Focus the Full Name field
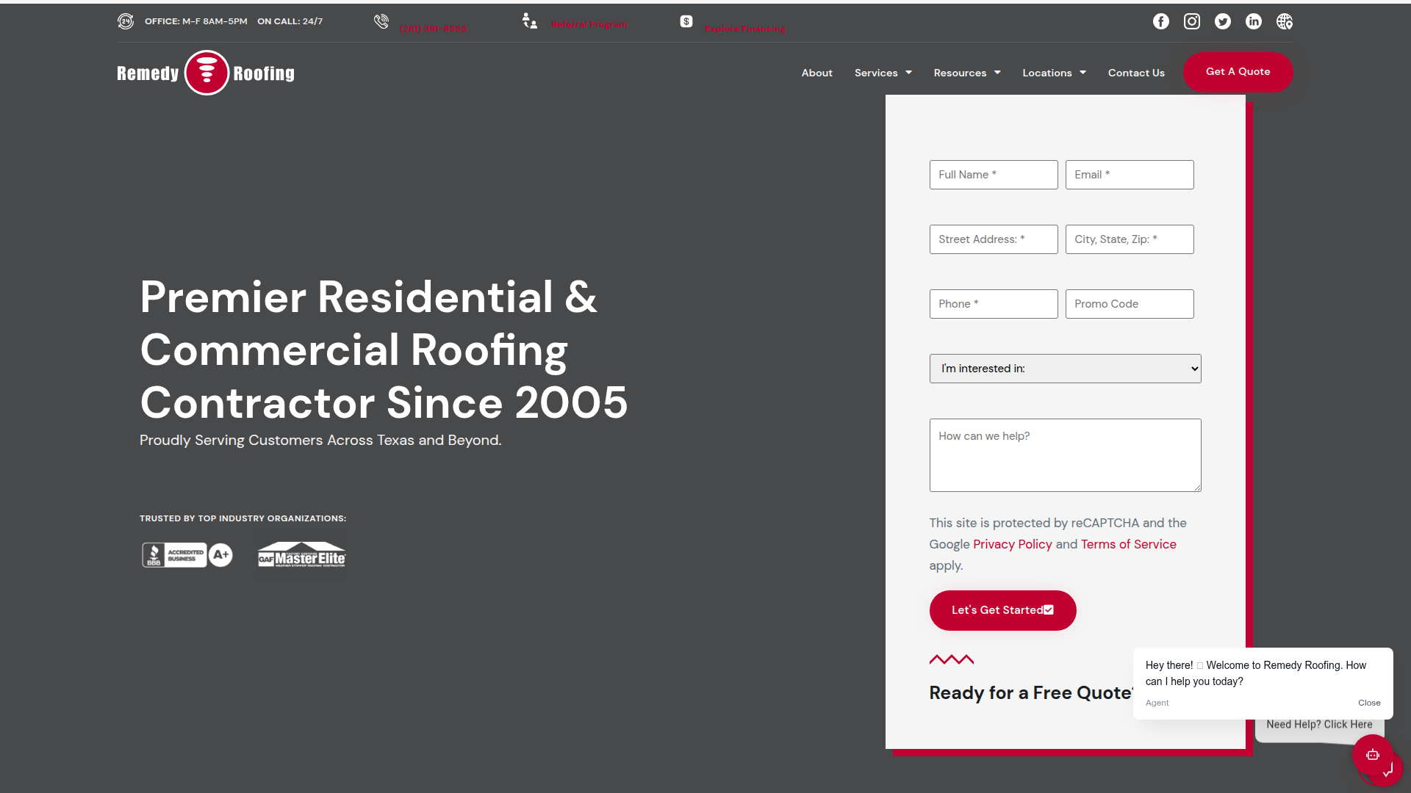This screenshot has height=793, width=1411. (x=994, y=175)
